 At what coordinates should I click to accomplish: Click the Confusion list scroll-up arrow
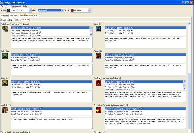tap(184, 82)
